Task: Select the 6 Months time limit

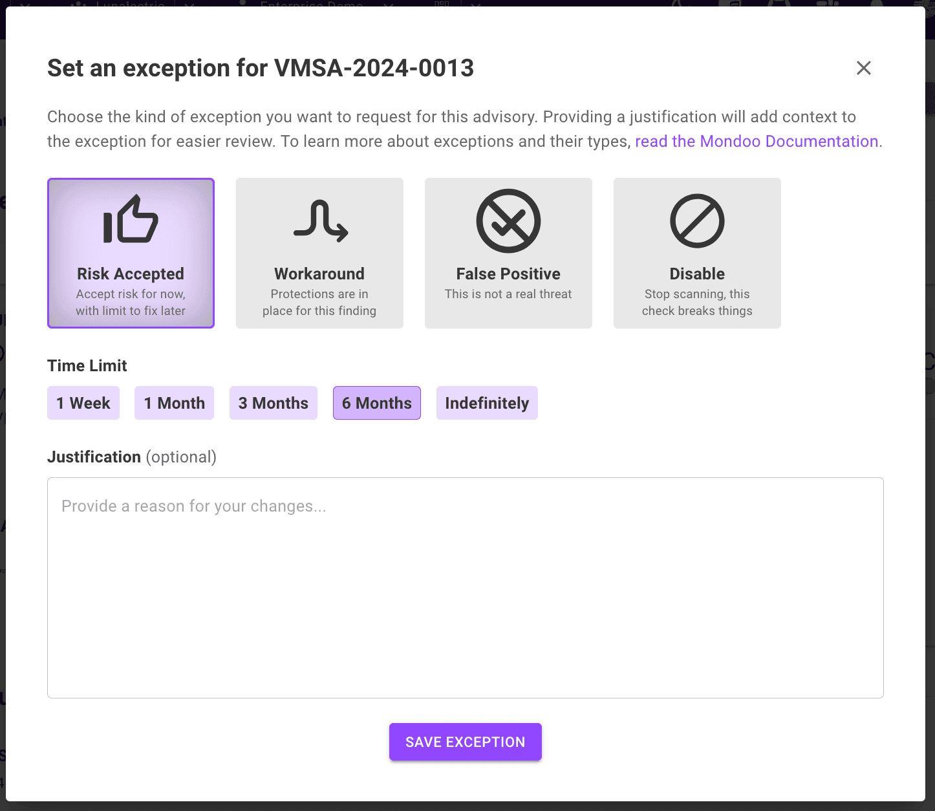Action: coord(376,403)
